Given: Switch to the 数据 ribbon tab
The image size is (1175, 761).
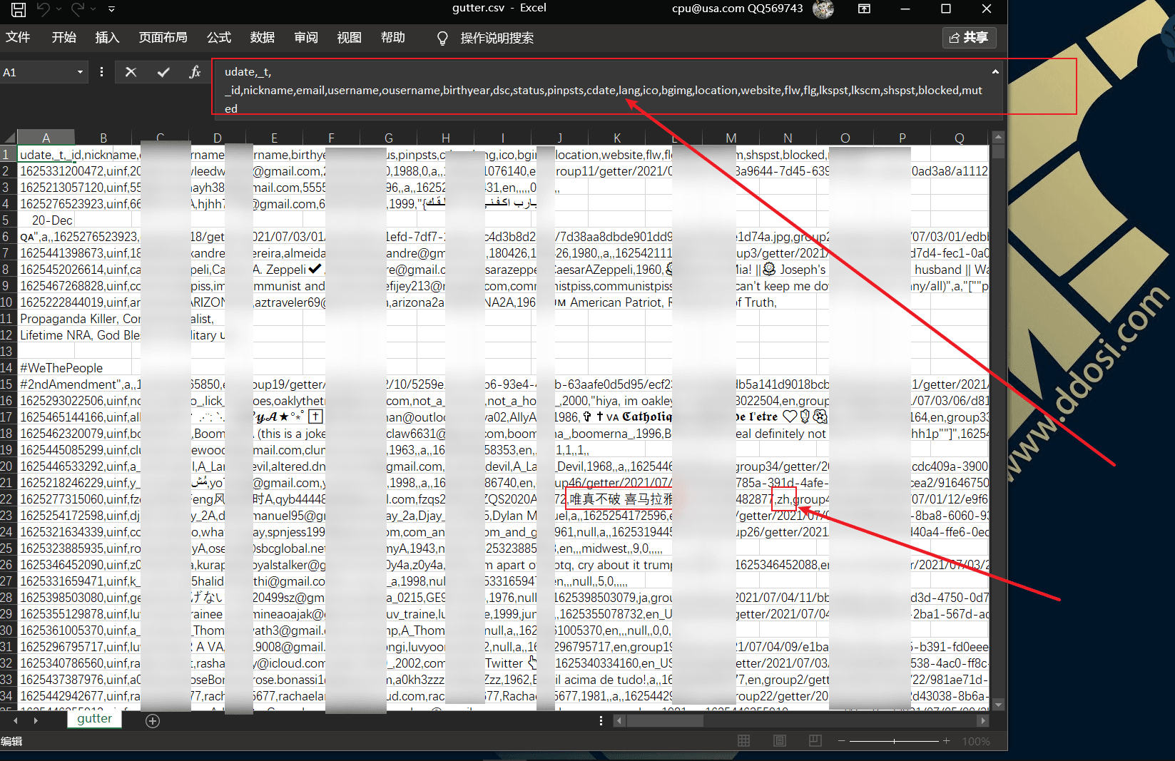Looking at the screenshot, I should (x=262, y=37).
